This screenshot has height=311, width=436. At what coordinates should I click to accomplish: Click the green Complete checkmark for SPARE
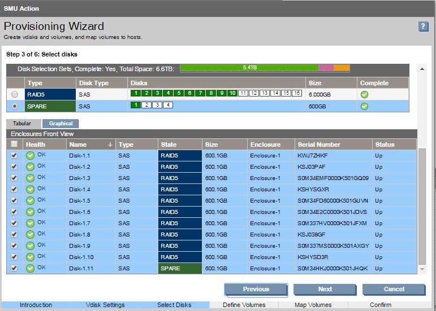coord(364,106)
